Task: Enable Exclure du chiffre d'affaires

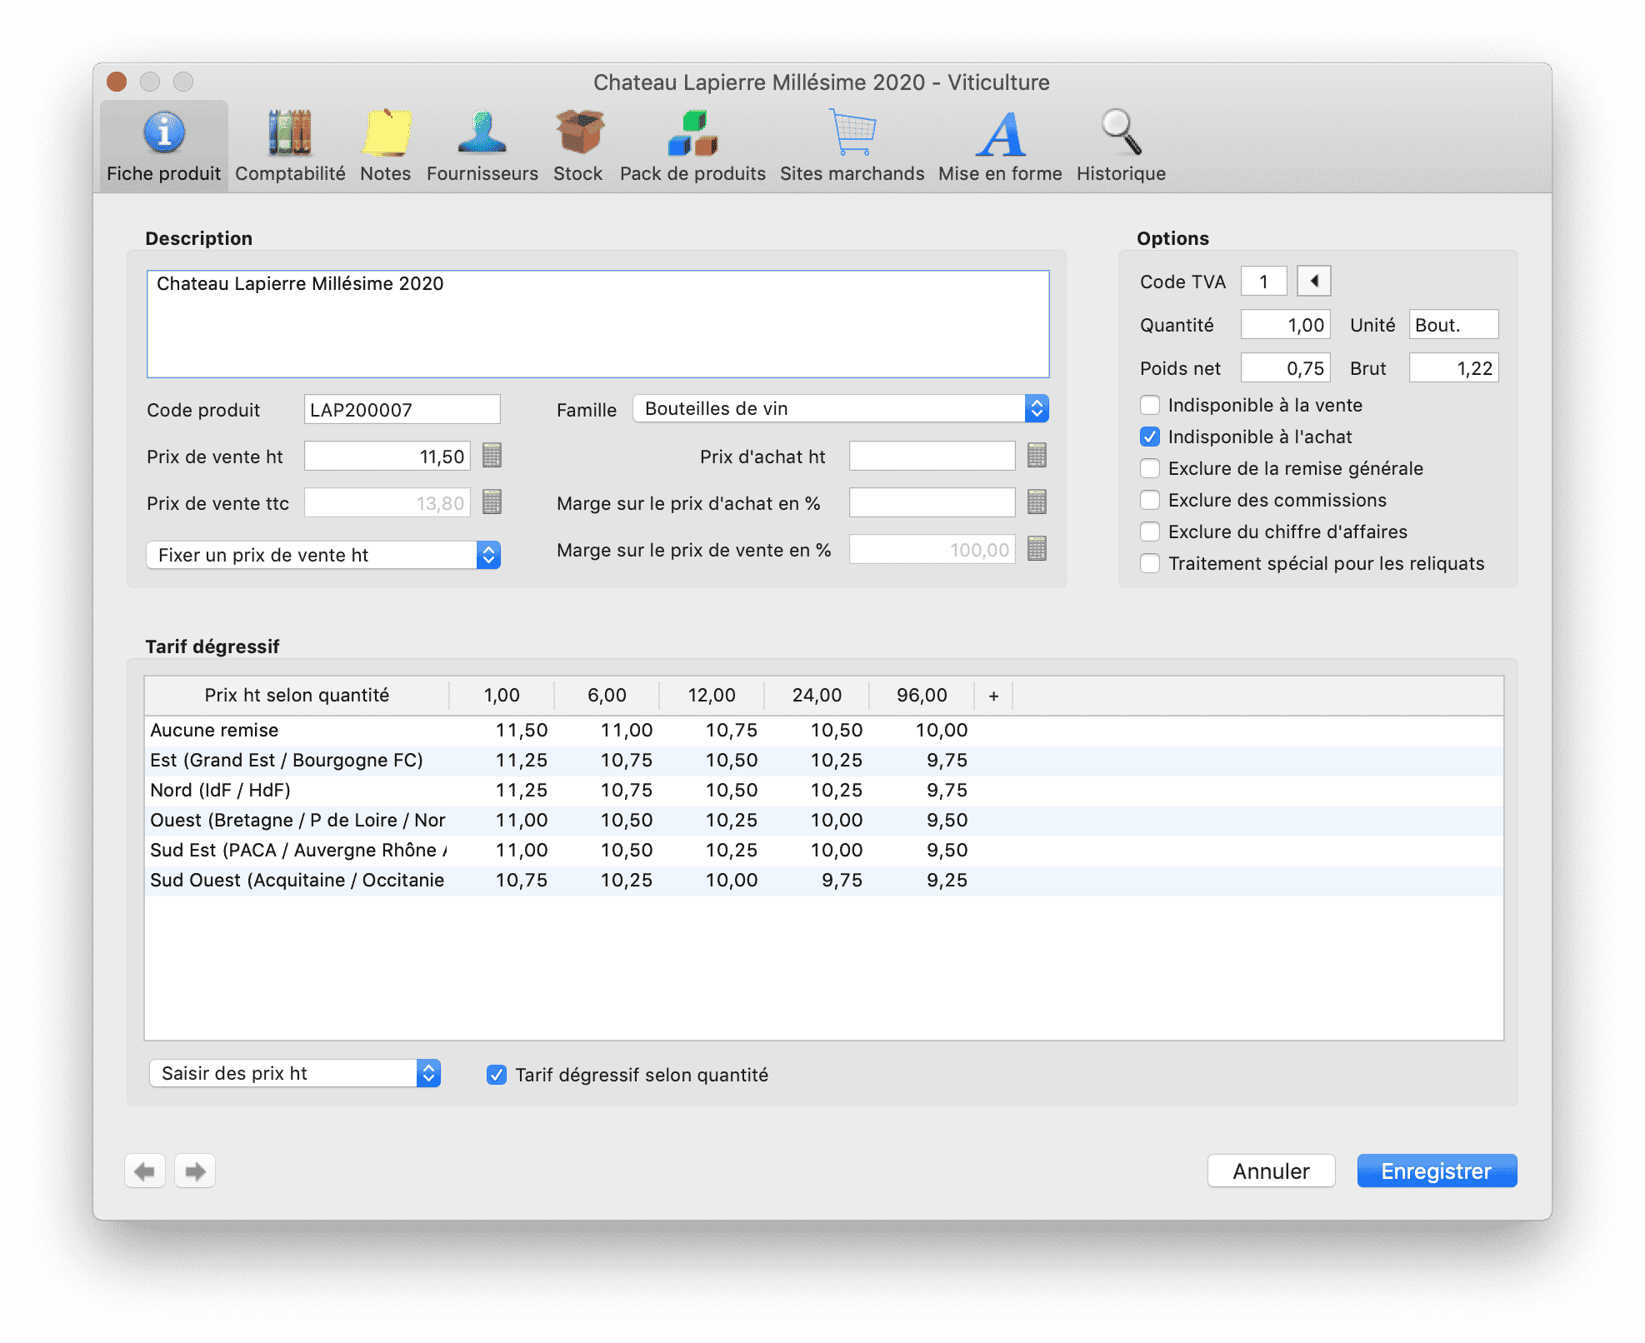Action: (x=1150, y=532)
